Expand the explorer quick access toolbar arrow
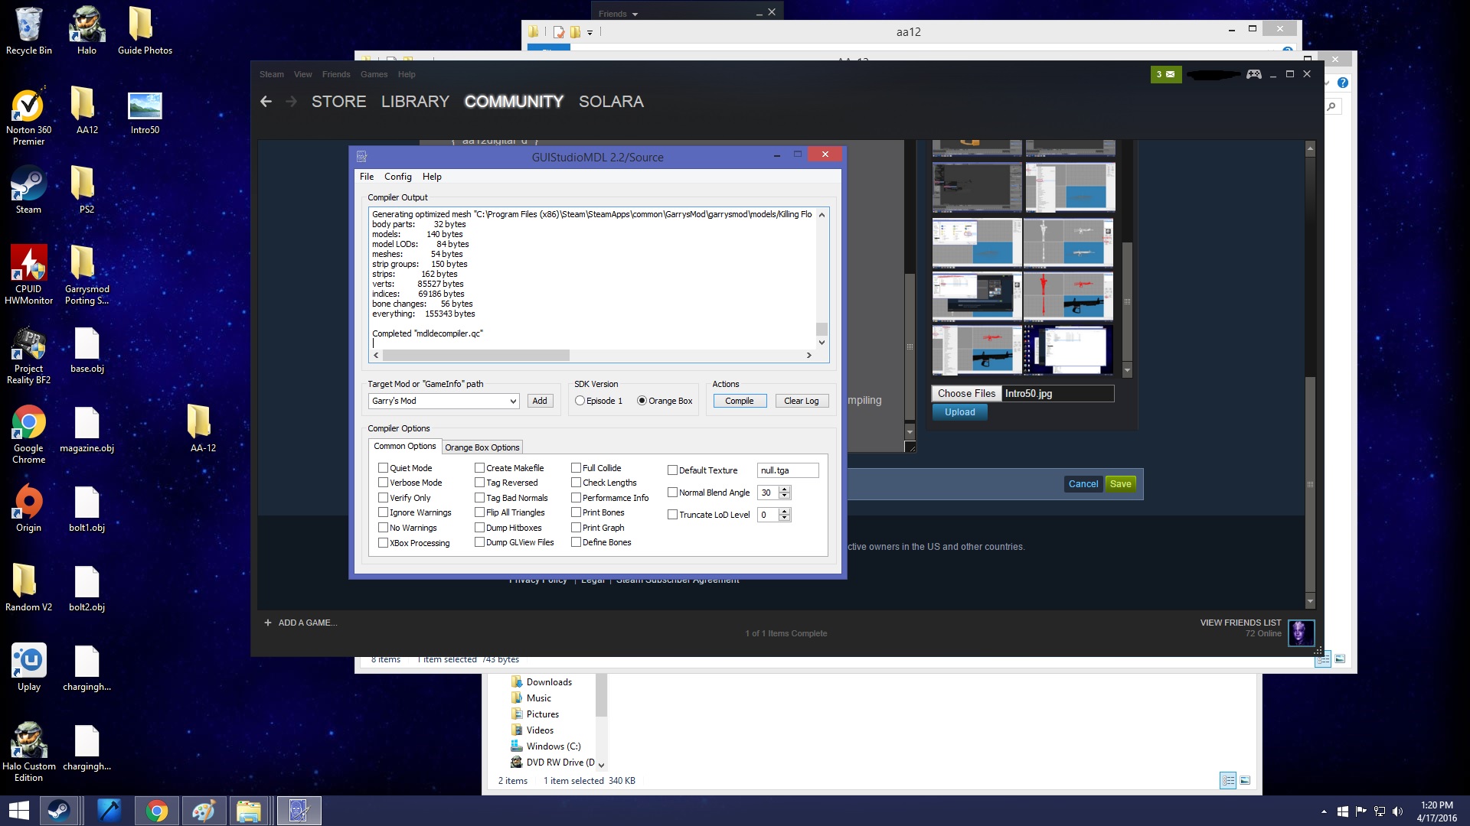The image size is (1470, 826). coord(590,32)
